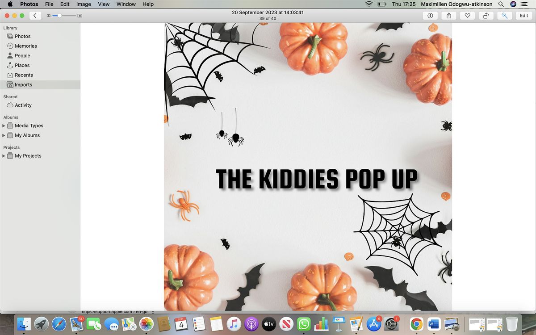536x335 pixels.
Task: Apply Auto Enhance with magic wand
Action: click(x=504, y=16)
